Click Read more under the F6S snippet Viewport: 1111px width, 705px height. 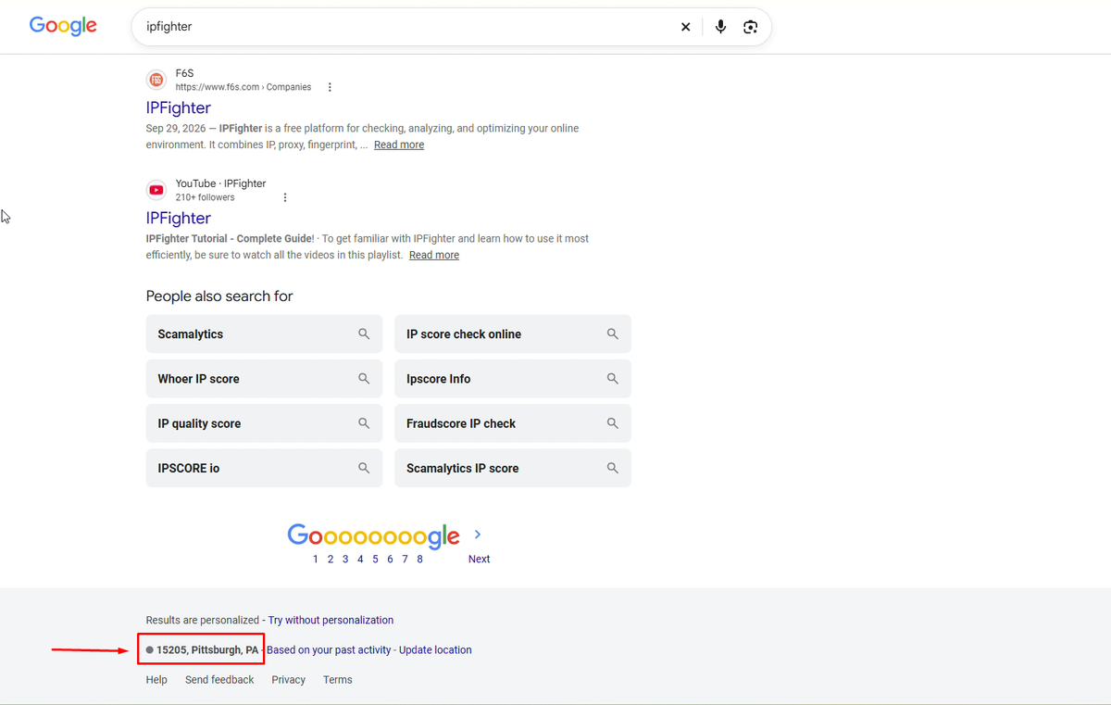tap(399, 145)
